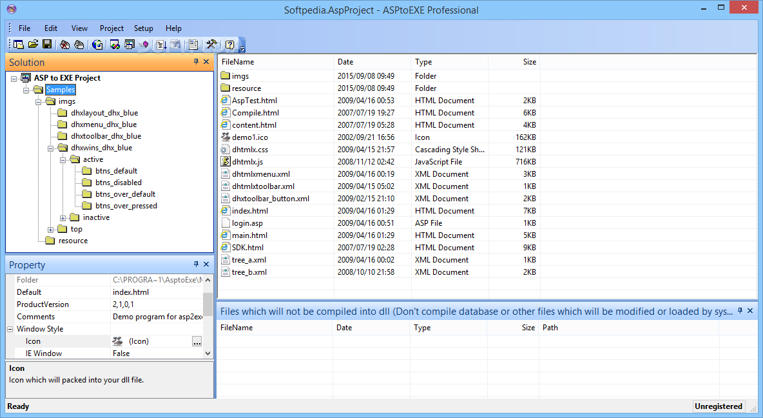Click the tree_a.xml file icon

pos(226,260)
